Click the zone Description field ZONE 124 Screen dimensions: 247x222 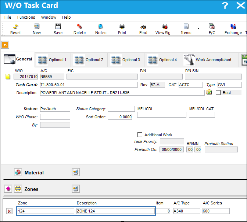[115, 211]
